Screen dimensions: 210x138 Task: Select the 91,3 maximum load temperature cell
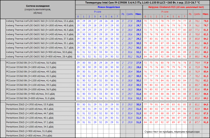point(206,56)
